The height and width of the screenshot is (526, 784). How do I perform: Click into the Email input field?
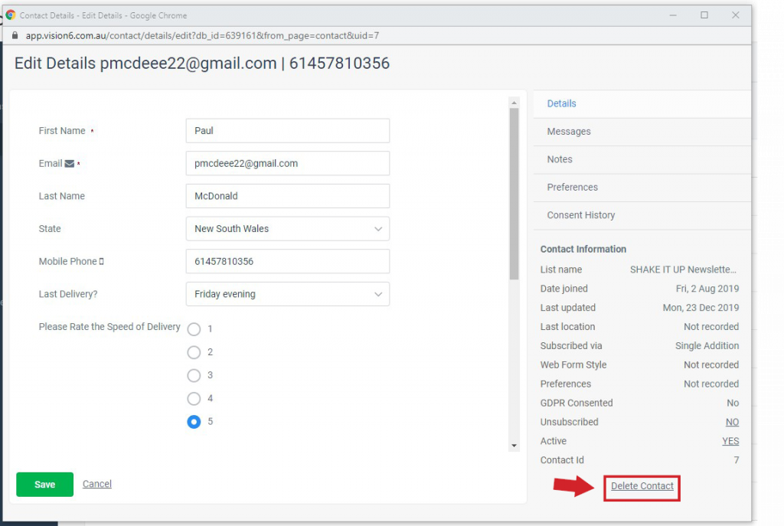coord(288,164)
